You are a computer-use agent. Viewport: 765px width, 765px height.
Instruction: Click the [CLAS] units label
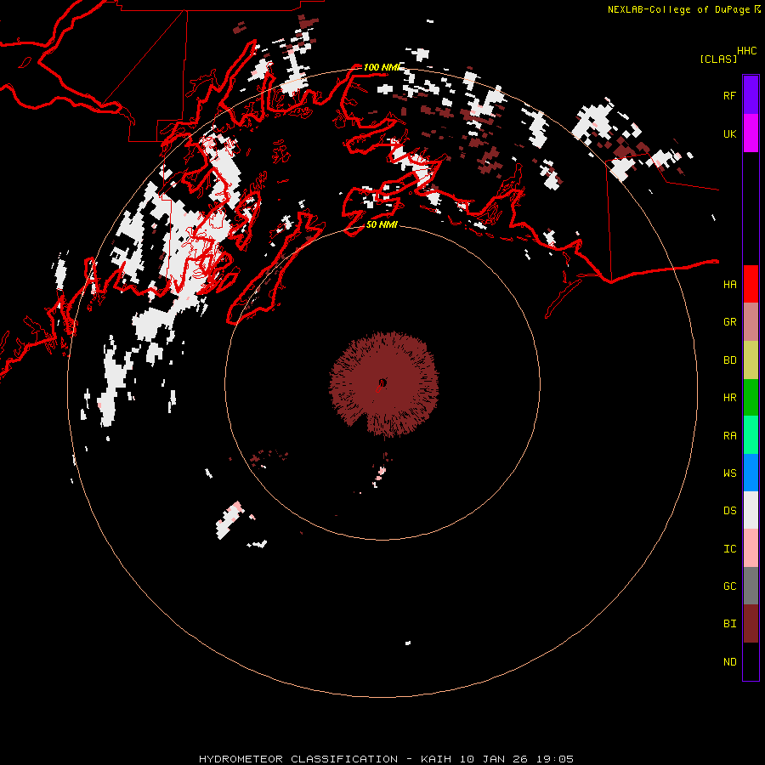tap(718, 59)
